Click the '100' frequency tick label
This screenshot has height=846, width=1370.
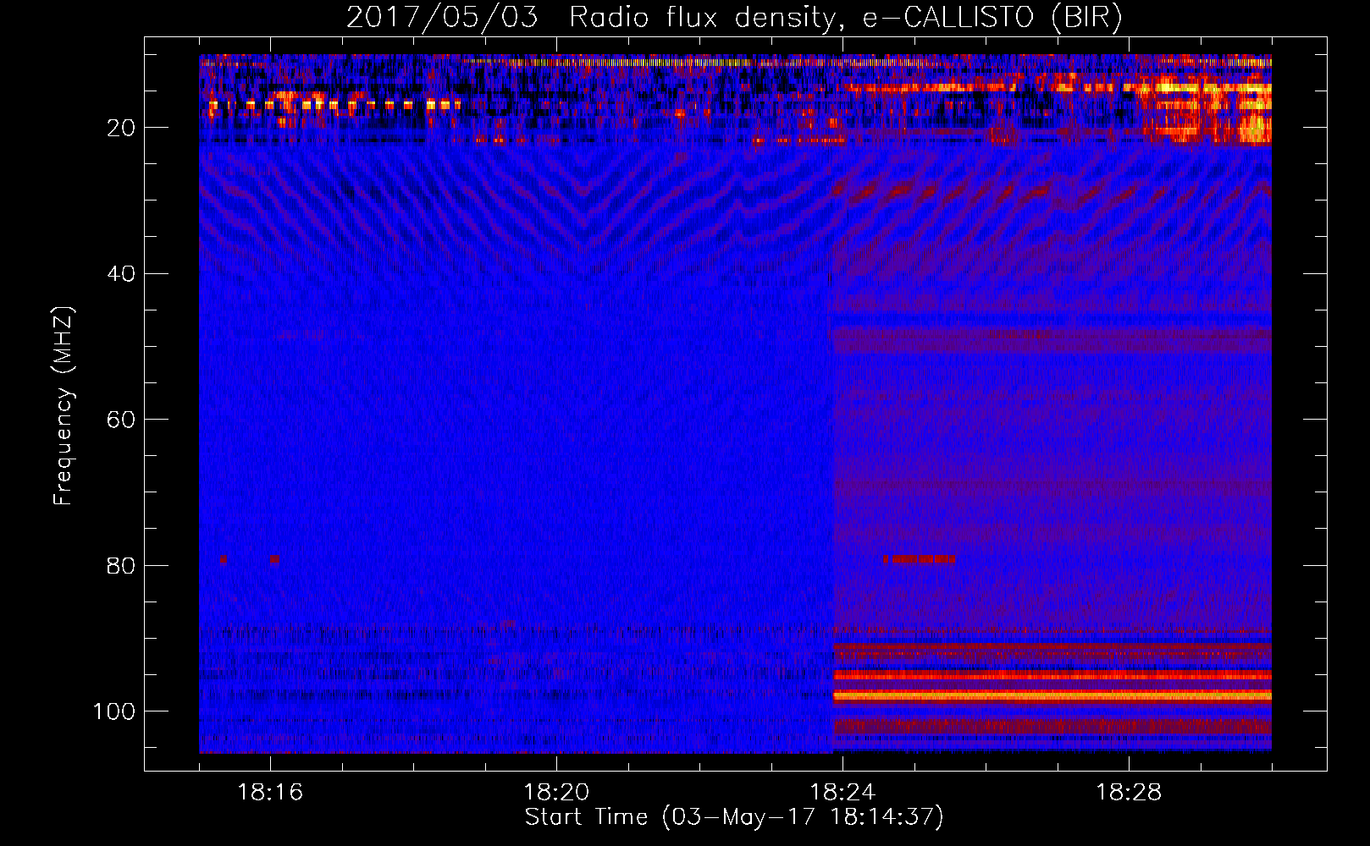tap(114, 711)
